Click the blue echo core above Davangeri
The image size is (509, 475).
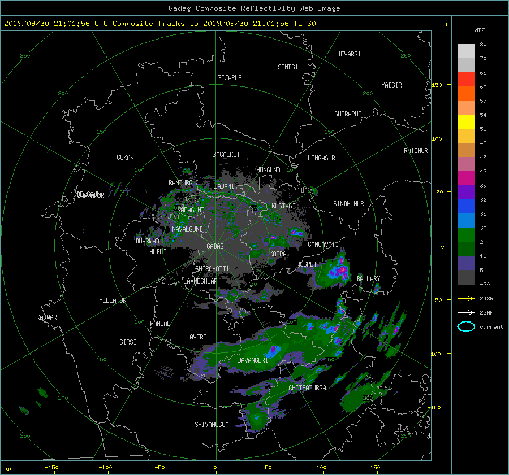(272, 351)
